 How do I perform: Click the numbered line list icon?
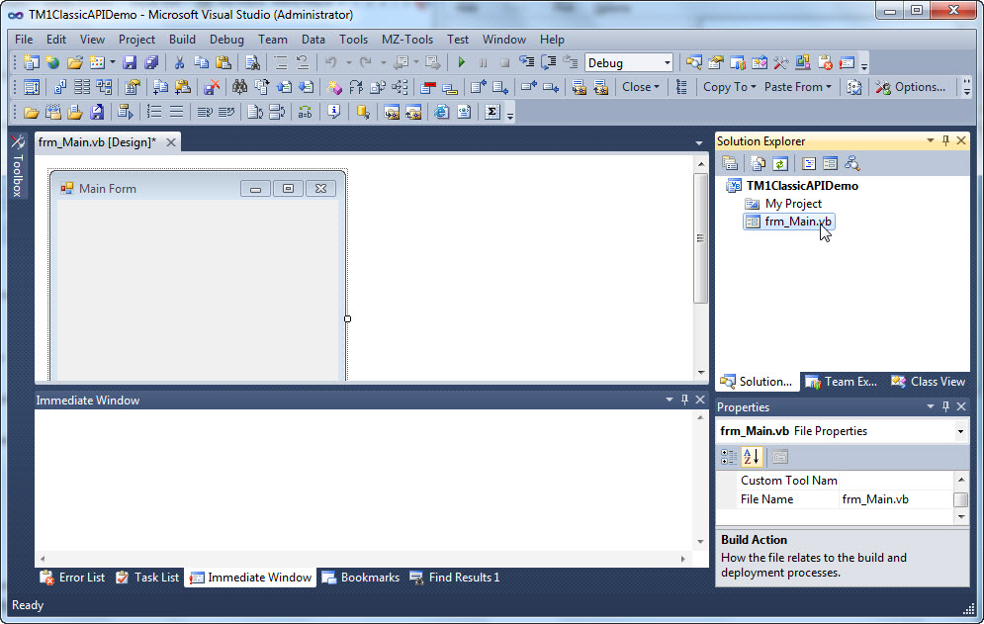tap(153, 112)
